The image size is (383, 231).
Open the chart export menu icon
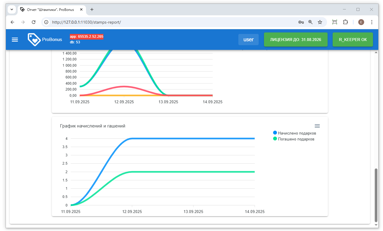point(317,126)
